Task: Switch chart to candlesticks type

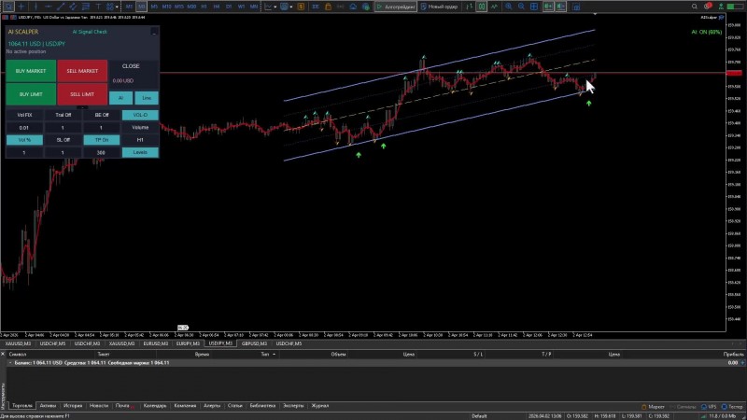Action: click(482, 7)
